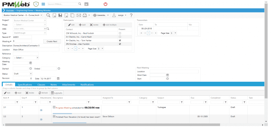Expand the navigation panel arrow in breadcrumb bar
The image size is (271, 129).
pos(4,10)
